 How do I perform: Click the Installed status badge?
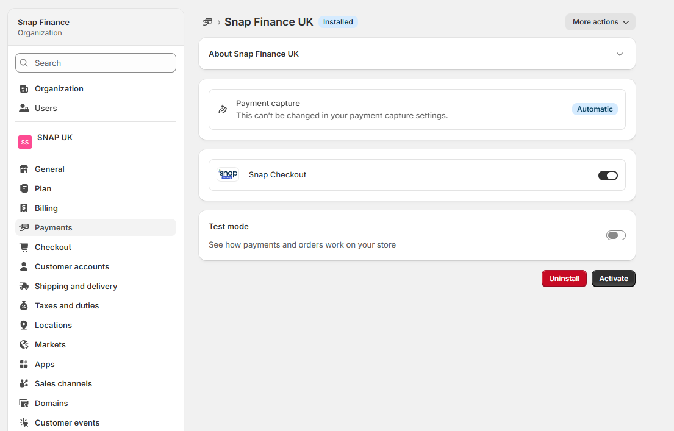[338, 22]
